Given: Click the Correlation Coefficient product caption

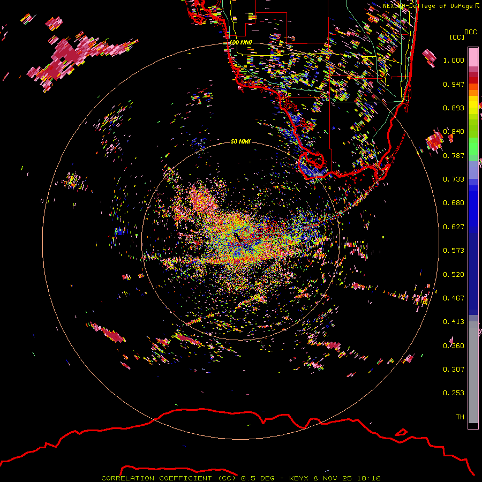Looking at the screenshot, I should point(241,478).
